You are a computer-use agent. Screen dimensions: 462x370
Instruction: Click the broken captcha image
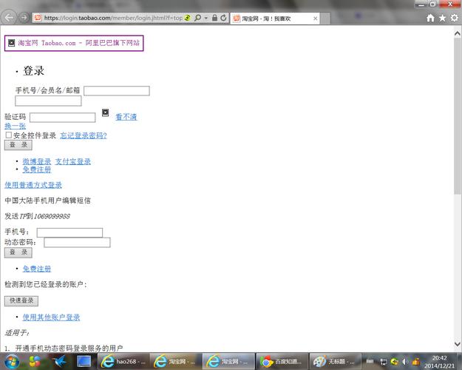coord(105,112)
